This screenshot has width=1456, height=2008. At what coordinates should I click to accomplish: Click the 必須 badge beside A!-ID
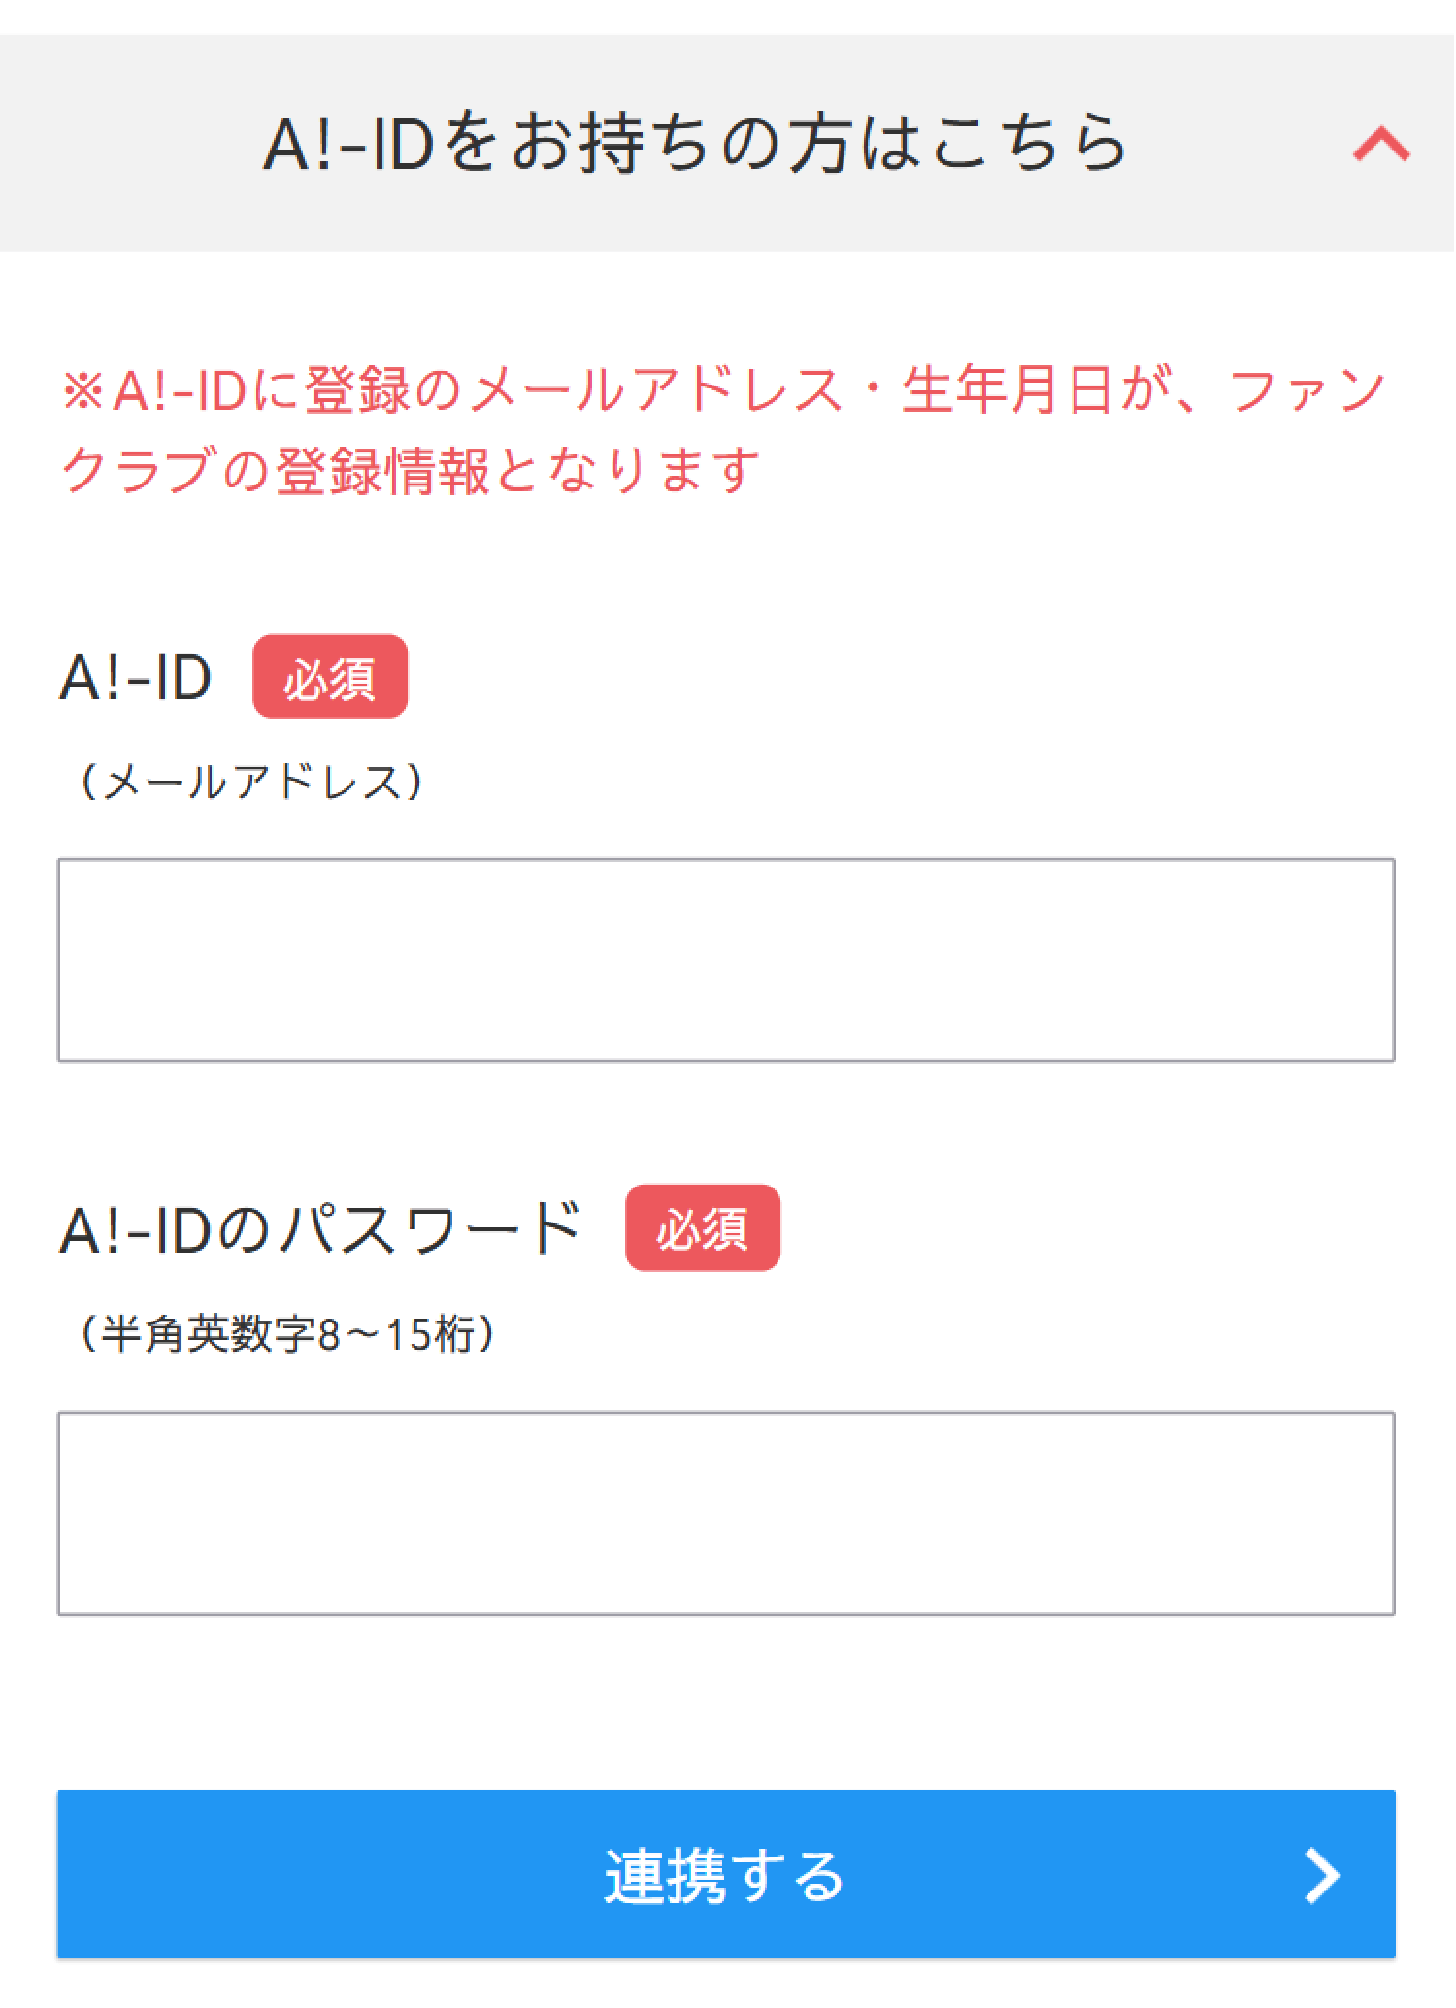[329, 677]
